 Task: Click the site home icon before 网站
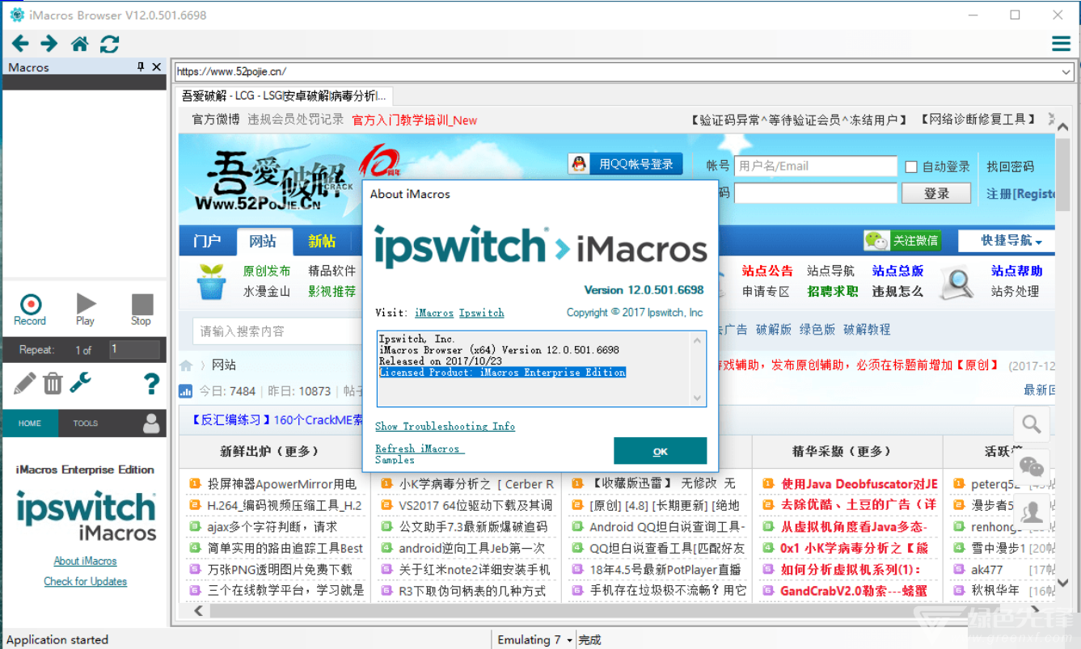click(x=186, y=365)
